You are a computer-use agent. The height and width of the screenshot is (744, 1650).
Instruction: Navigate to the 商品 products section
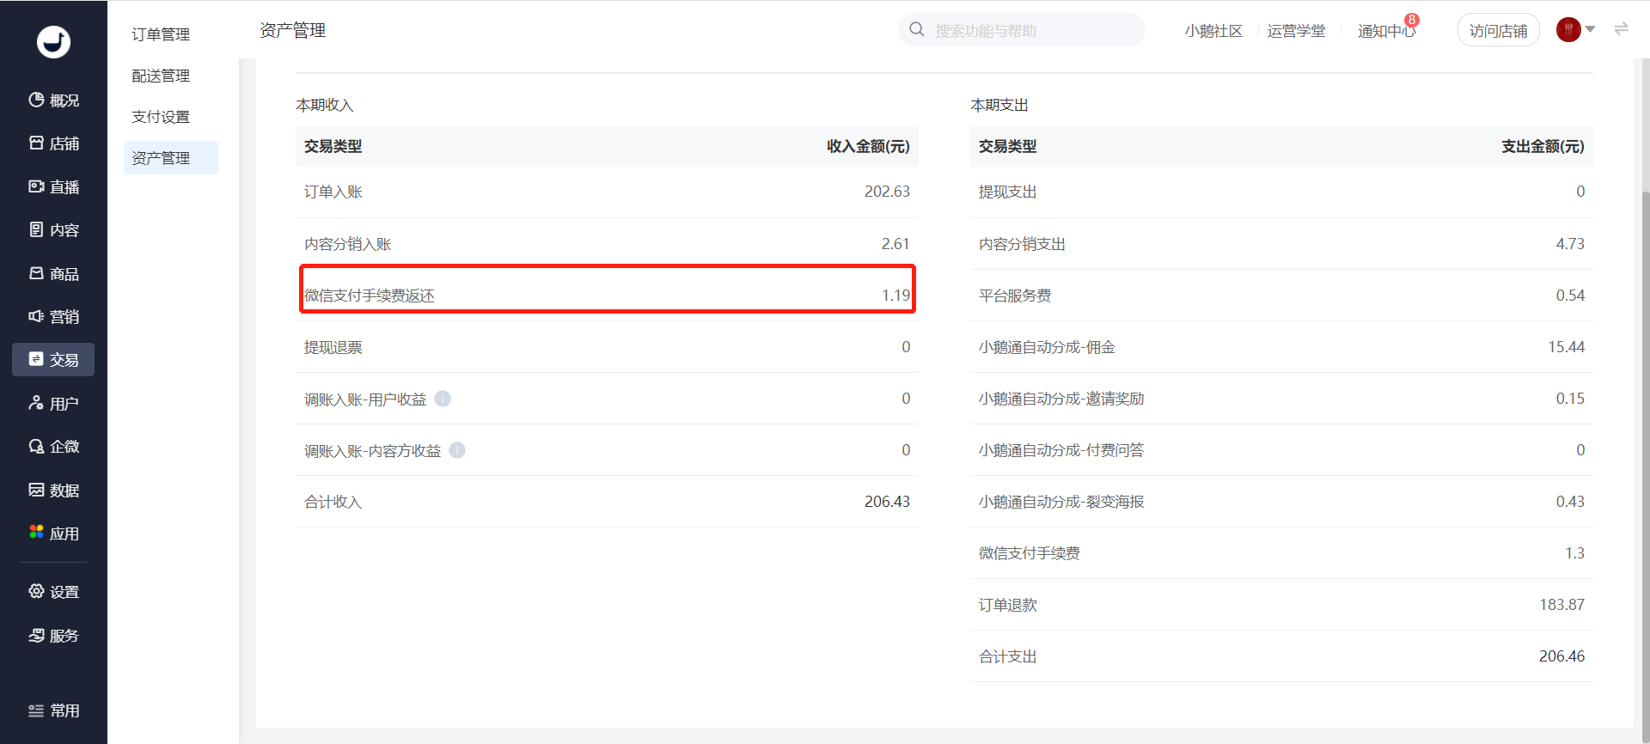[53, 274]
